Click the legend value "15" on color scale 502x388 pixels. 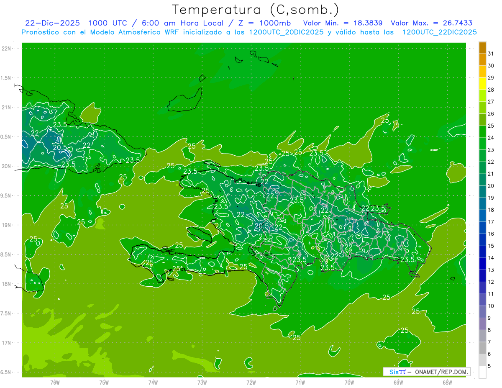[491, 246]
